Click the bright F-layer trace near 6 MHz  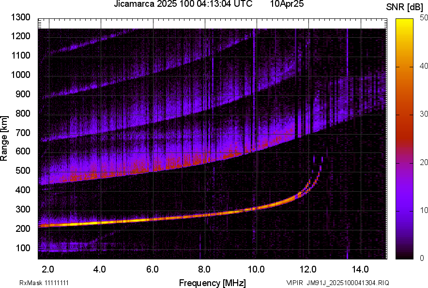(153, 219)
